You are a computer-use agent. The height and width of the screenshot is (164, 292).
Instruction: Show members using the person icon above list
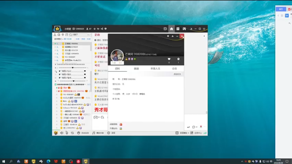[55, 35]
